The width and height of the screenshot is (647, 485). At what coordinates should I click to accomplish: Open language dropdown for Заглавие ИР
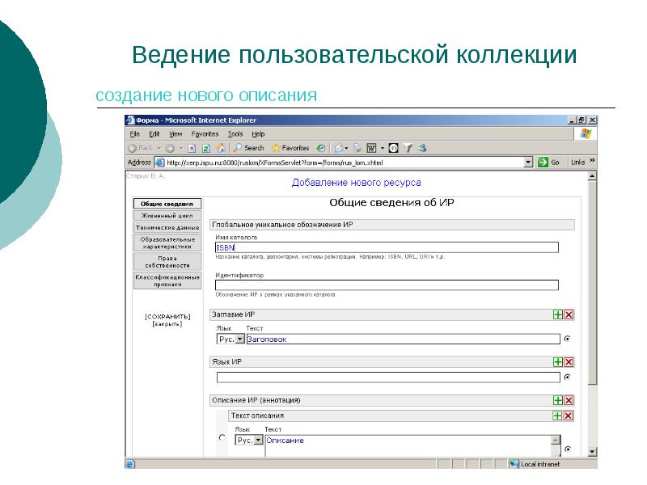(x=240, y=339)
